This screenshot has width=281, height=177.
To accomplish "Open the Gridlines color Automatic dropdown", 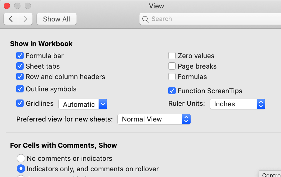I will pos(83,104).
